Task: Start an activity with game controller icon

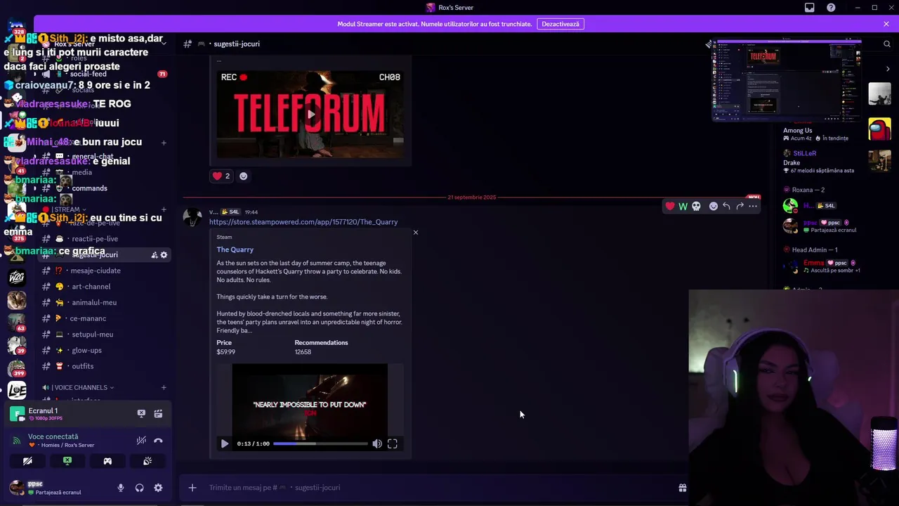Action: [107, 461]
